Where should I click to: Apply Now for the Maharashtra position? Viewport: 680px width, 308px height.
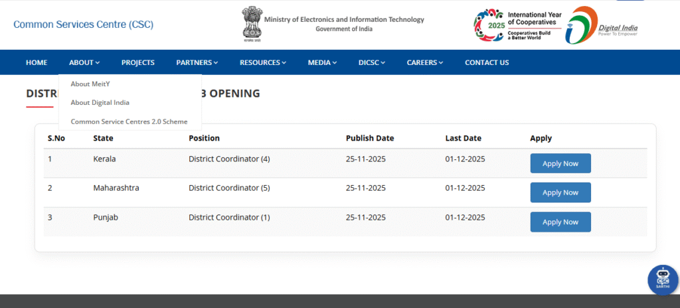560,193
